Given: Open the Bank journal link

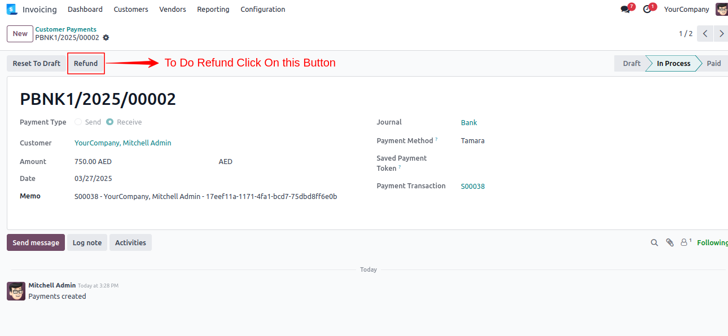Looking at the screenshot, I should (469, 122).
